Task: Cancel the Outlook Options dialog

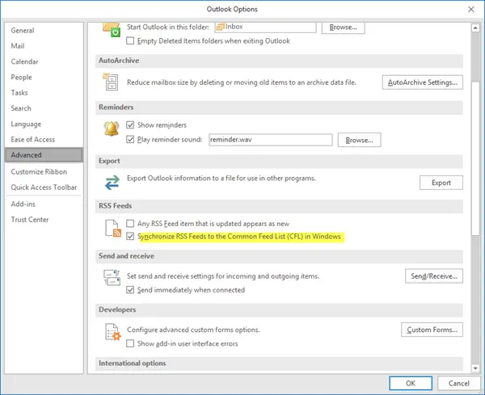Action: tap(459, 383)
